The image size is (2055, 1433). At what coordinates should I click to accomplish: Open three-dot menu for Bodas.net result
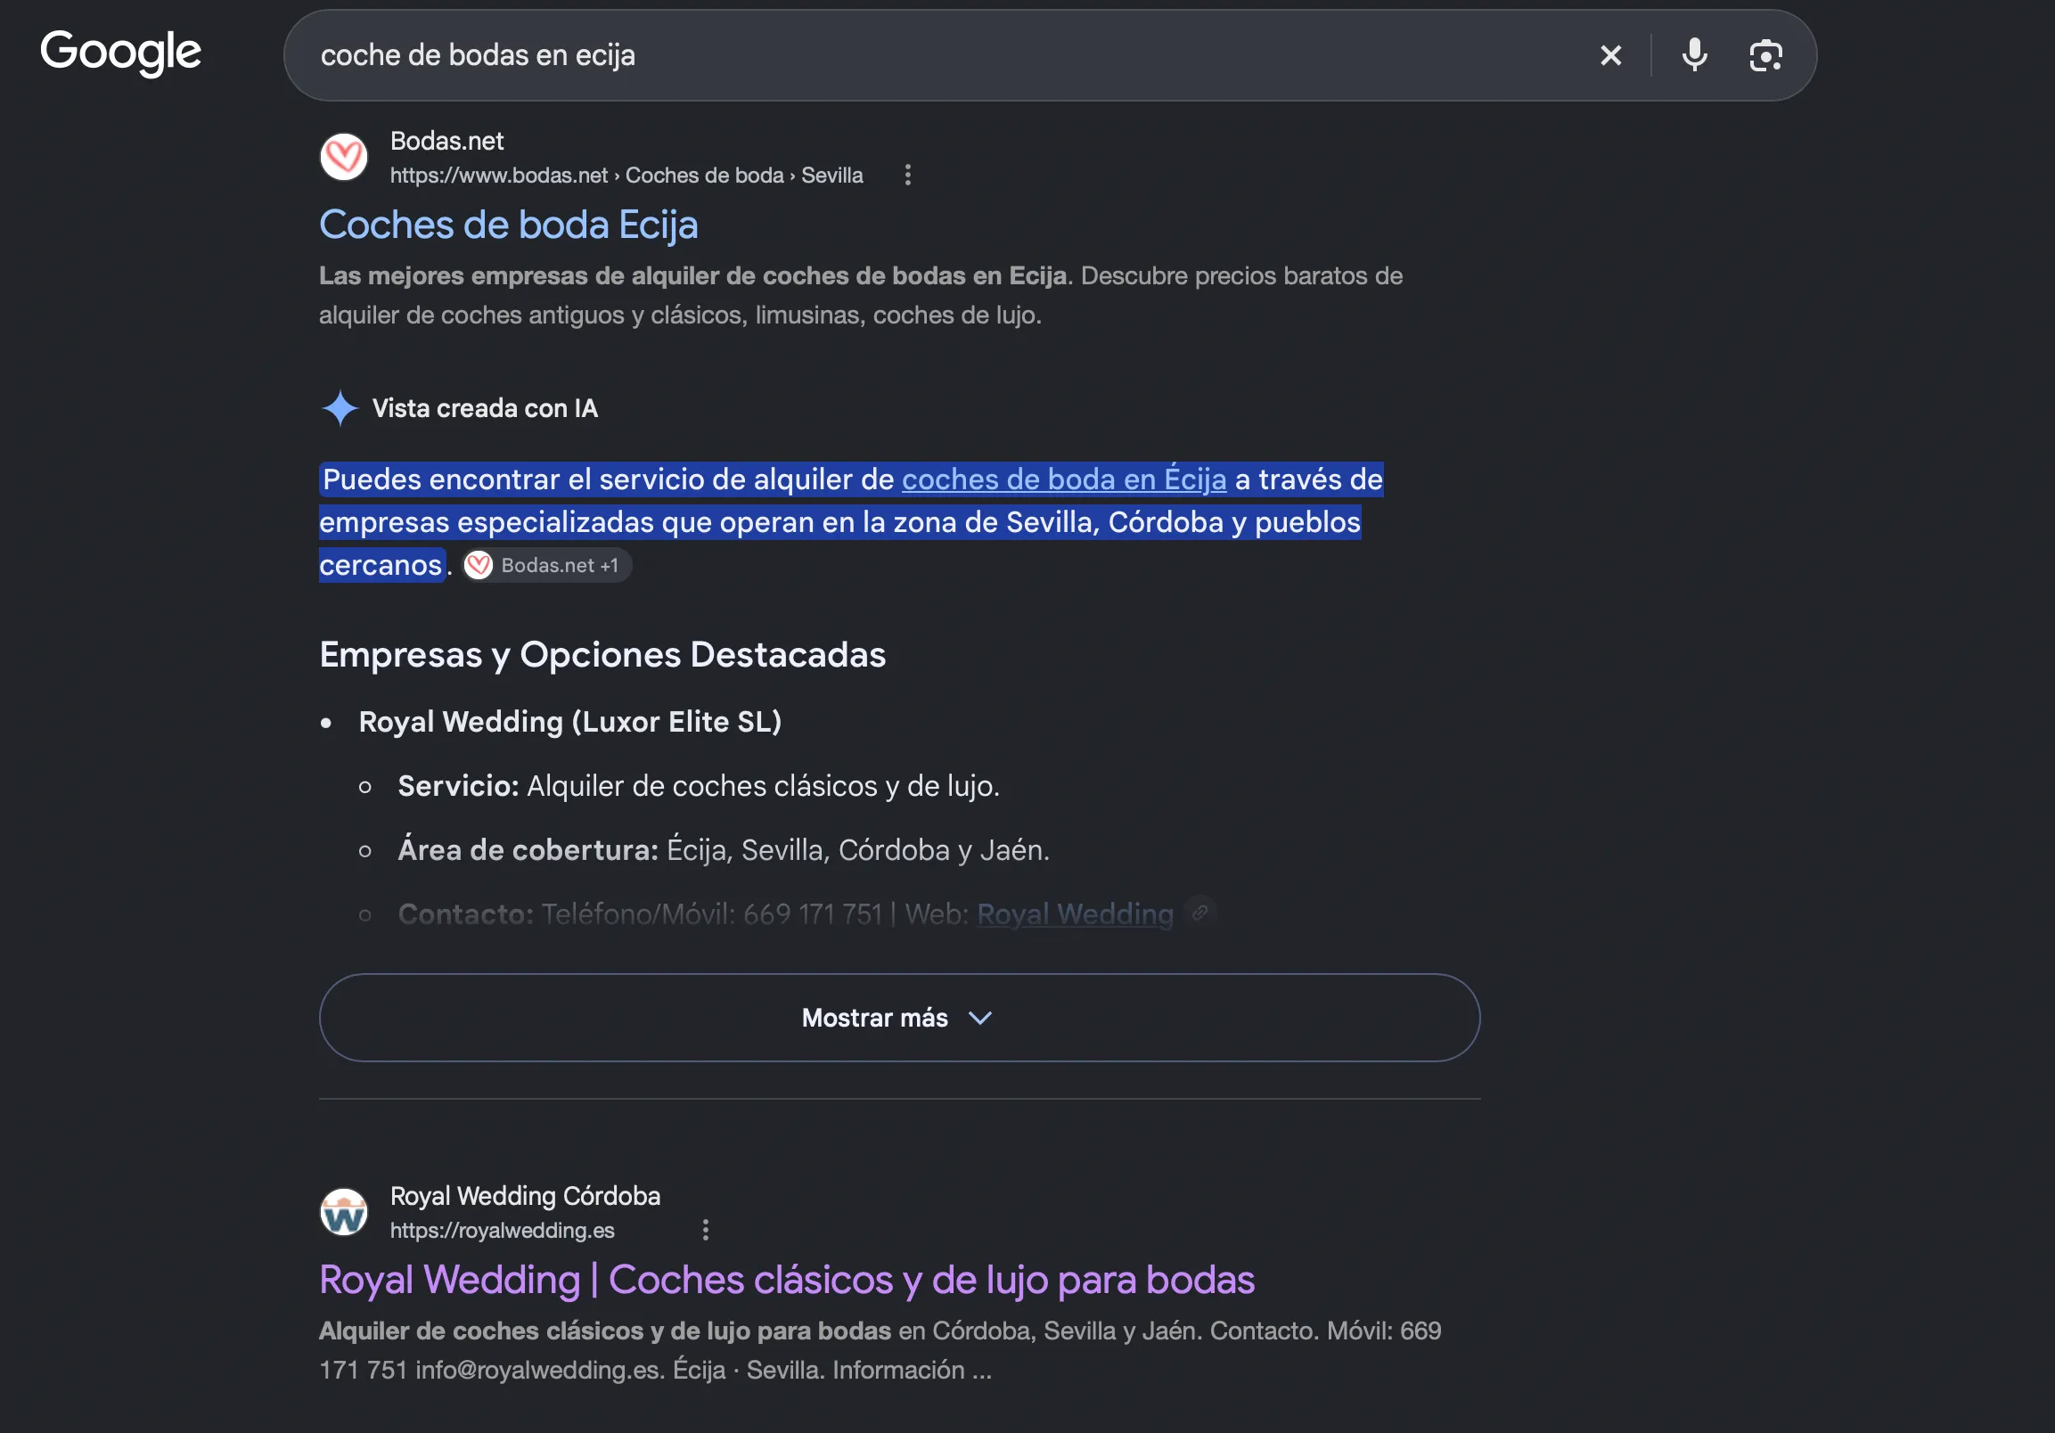(x=907, y=175)
